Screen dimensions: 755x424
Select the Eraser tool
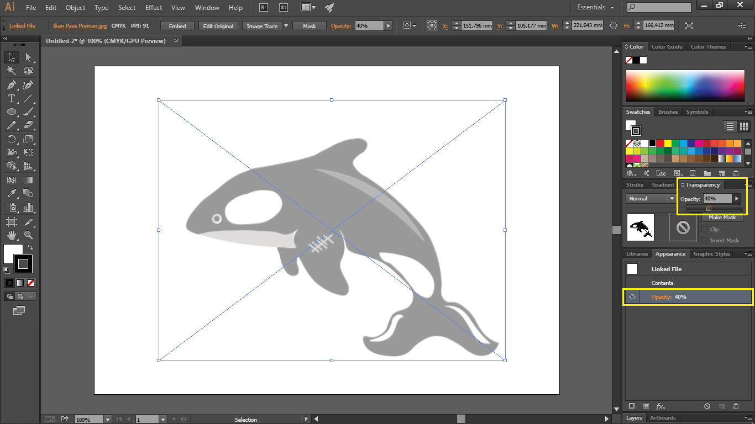(x=29, y=125)
